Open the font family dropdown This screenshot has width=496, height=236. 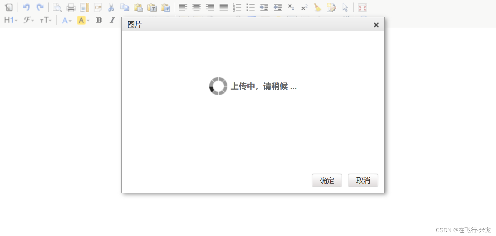coord(29,20)
